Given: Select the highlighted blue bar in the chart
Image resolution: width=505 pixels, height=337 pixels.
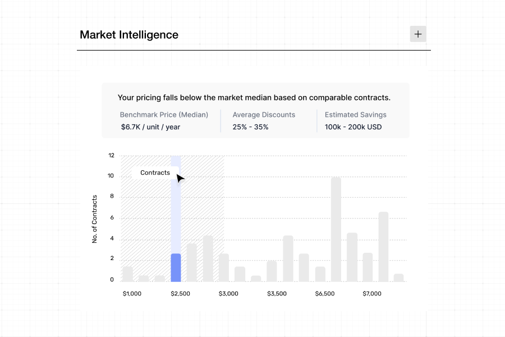Looking at the screenshot, I should 176,267.
